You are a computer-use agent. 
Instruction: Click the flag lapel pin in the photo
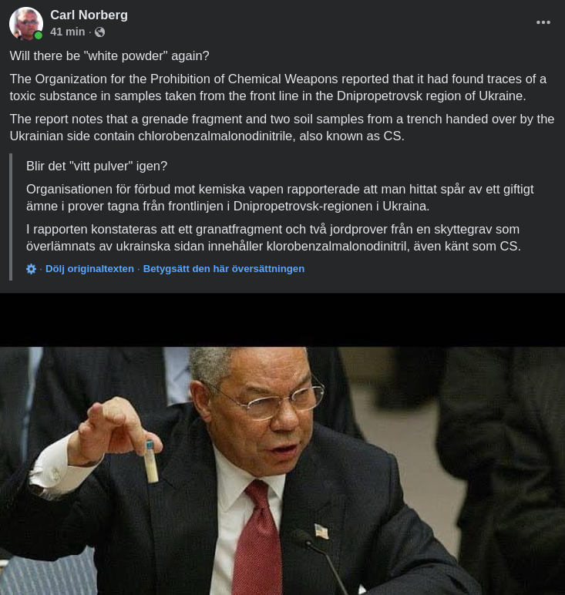321,531
